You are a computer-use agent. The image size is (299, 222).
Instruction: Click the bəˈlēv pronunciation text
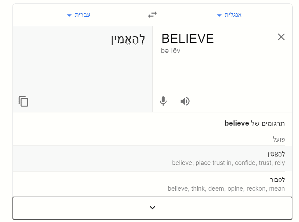[171, 50]
